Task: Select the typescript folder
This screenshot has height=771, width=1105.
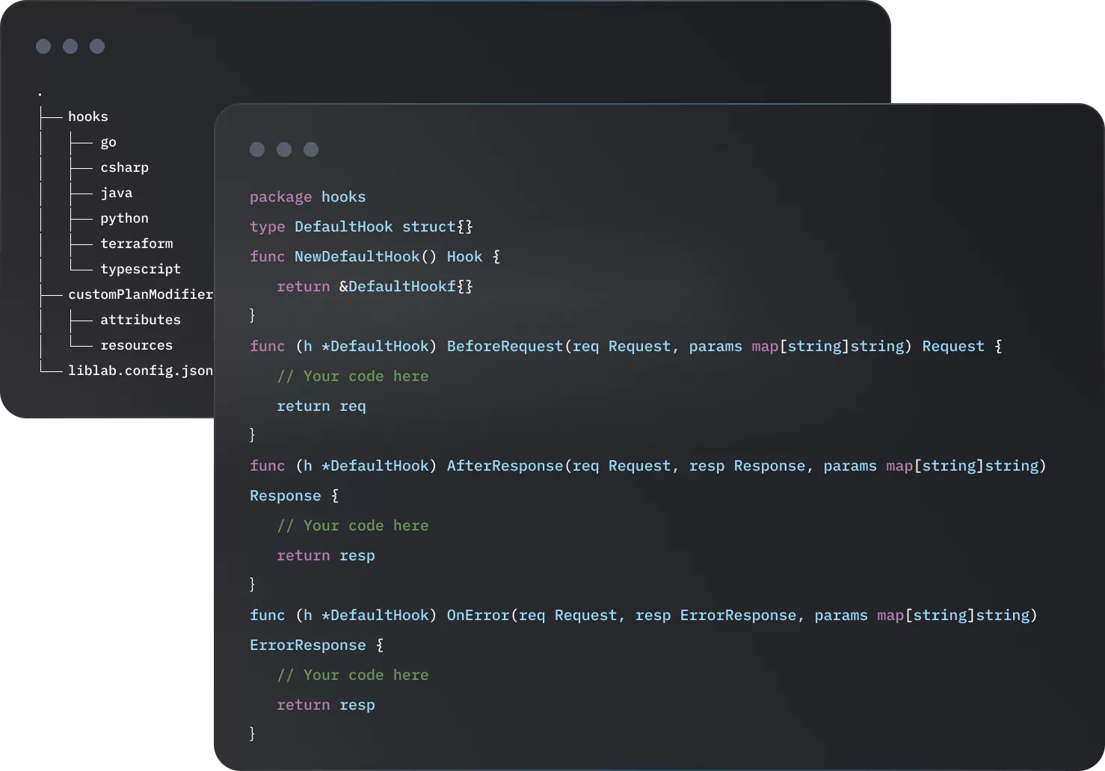Action: point(141,268)
